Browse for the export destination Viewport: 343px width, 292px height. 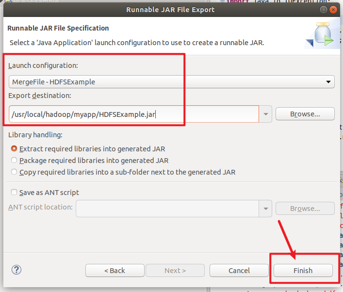pos(305,114)
